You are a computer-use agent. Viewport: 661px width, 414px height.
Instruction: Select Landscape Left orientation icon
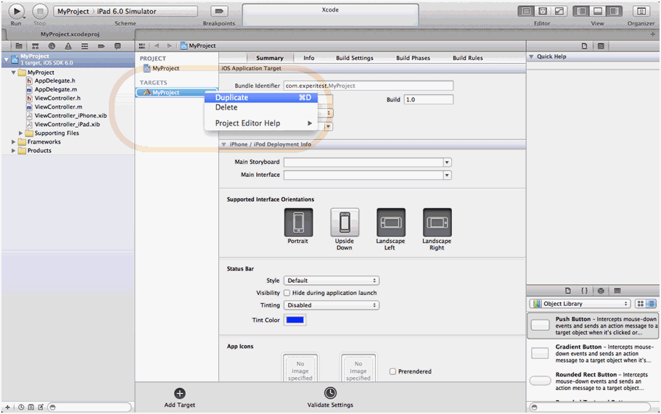(390, 223)
